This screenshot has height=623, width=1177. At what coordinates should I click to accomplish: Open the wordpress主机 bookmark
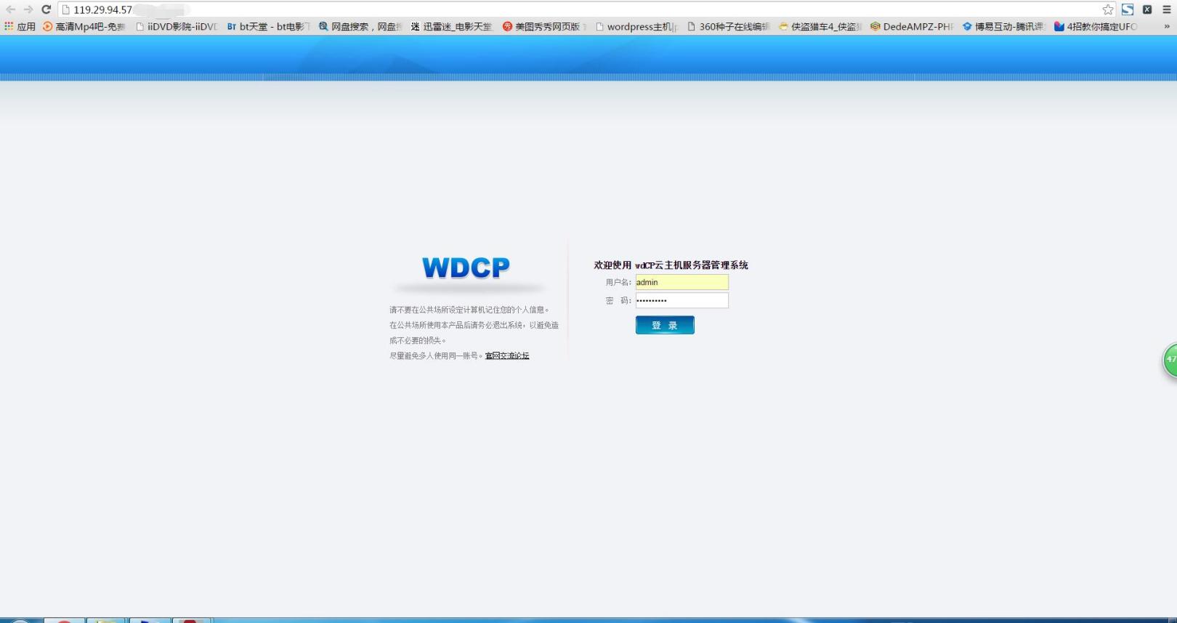(636, 26)
